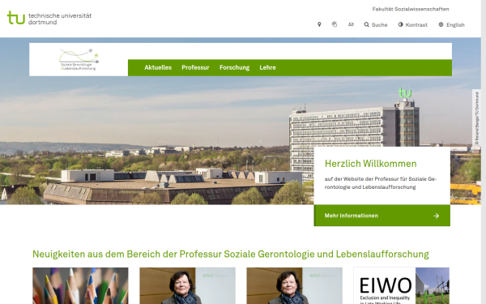This screenshot has height=304, width=486.
Task: Open the Forschung menu
Action: (234, 67)
